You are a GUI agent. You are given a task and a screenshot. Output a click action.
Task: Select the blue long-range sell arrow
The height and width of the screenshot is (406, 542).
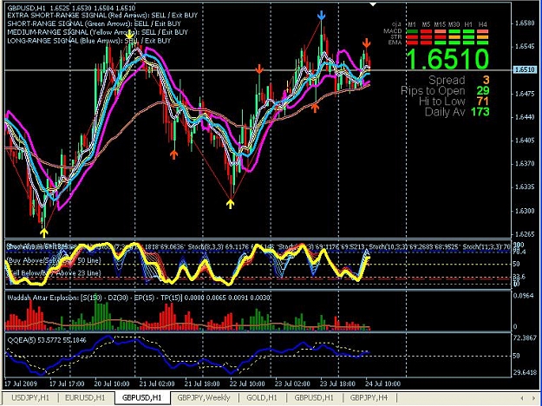point(322,16)
